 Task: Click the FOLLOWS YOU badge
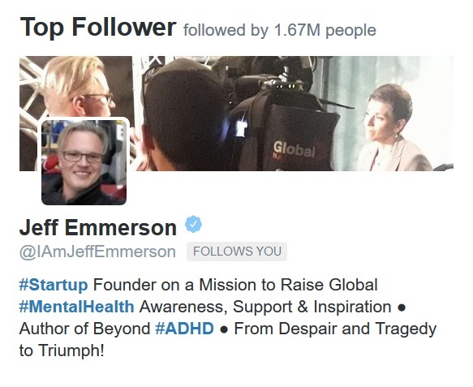click(x=237, y=252)
